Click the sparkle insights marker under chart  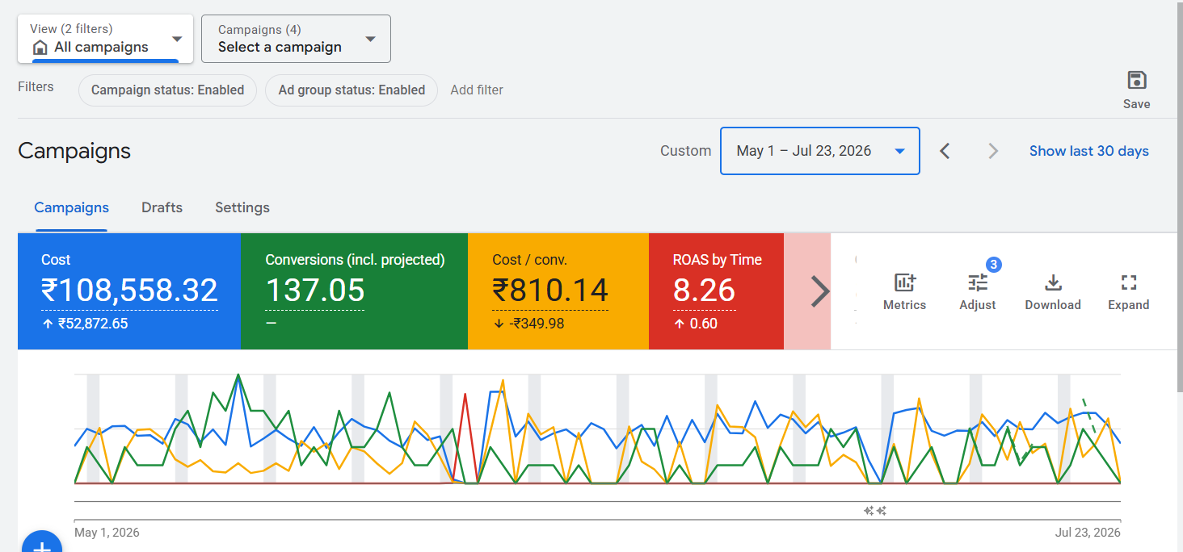(875, 511)
